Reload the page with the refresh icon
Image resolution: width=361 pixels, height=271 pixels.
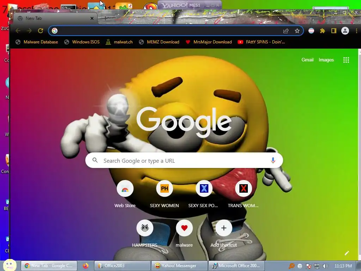41,31
